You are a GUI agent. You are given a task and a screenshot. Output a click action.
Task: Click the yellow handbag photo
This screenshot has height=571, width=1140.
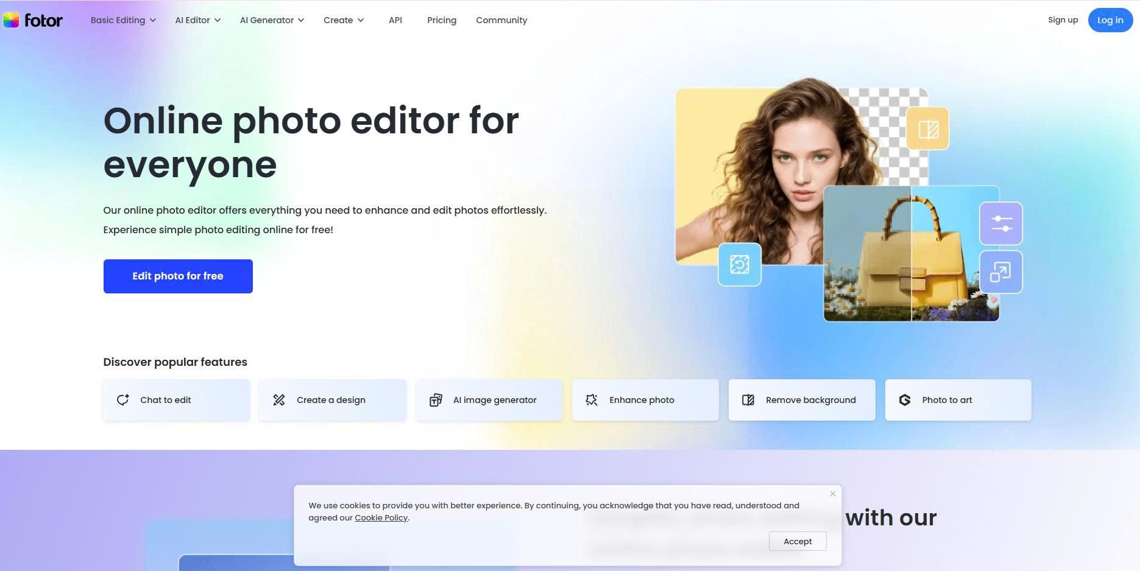pyautogui.click(x=912, y=253)
